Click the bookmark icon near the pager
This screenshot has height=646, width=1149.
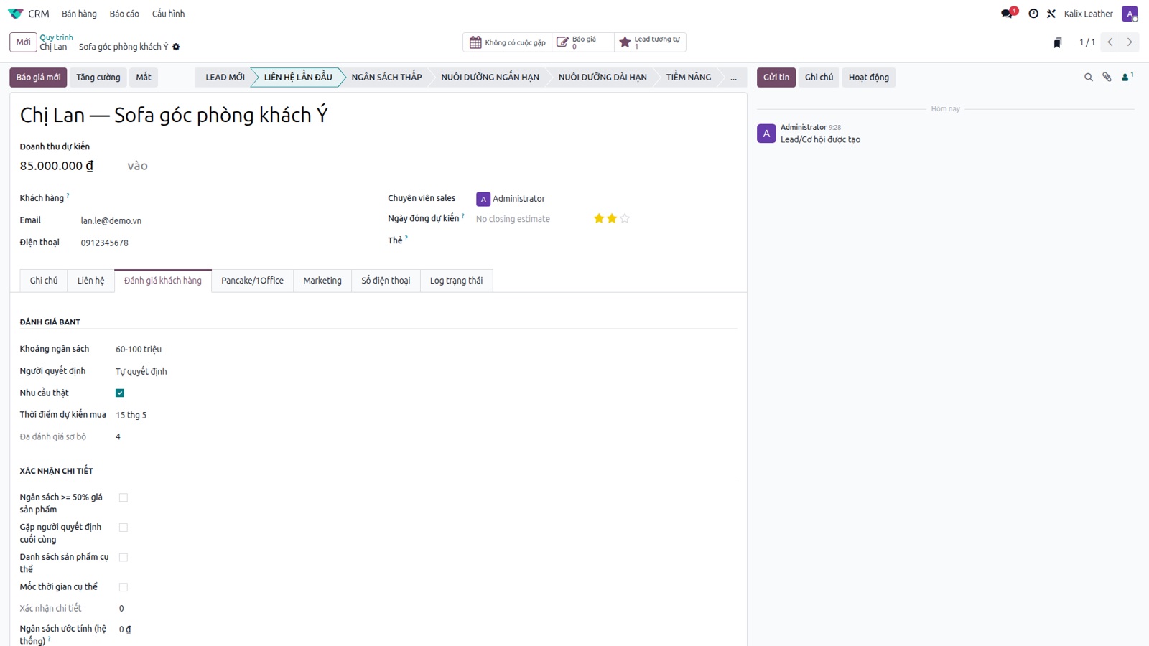click(1058, 42)
